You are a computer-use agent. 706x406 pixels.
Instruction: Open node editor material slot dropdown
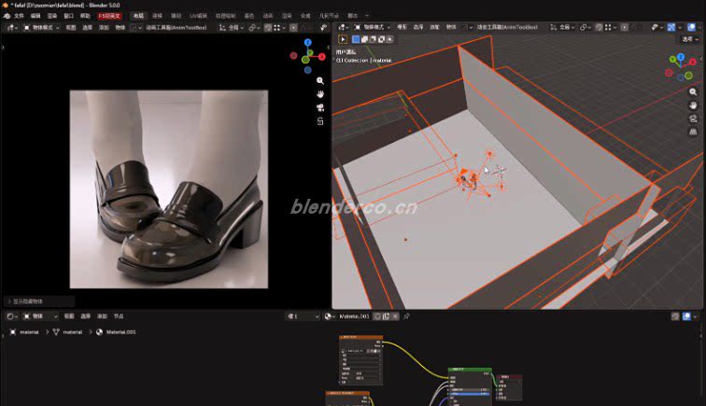click(303, 316)
